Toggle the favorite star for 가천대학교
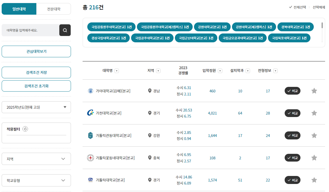Viewport: 329px width, 192px height. coord(314,113)
